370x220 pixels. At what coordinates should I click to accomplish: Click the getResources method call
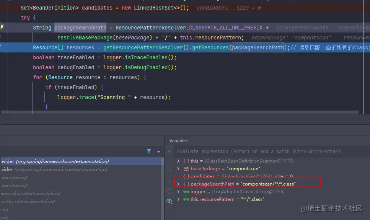click(210, 47)
